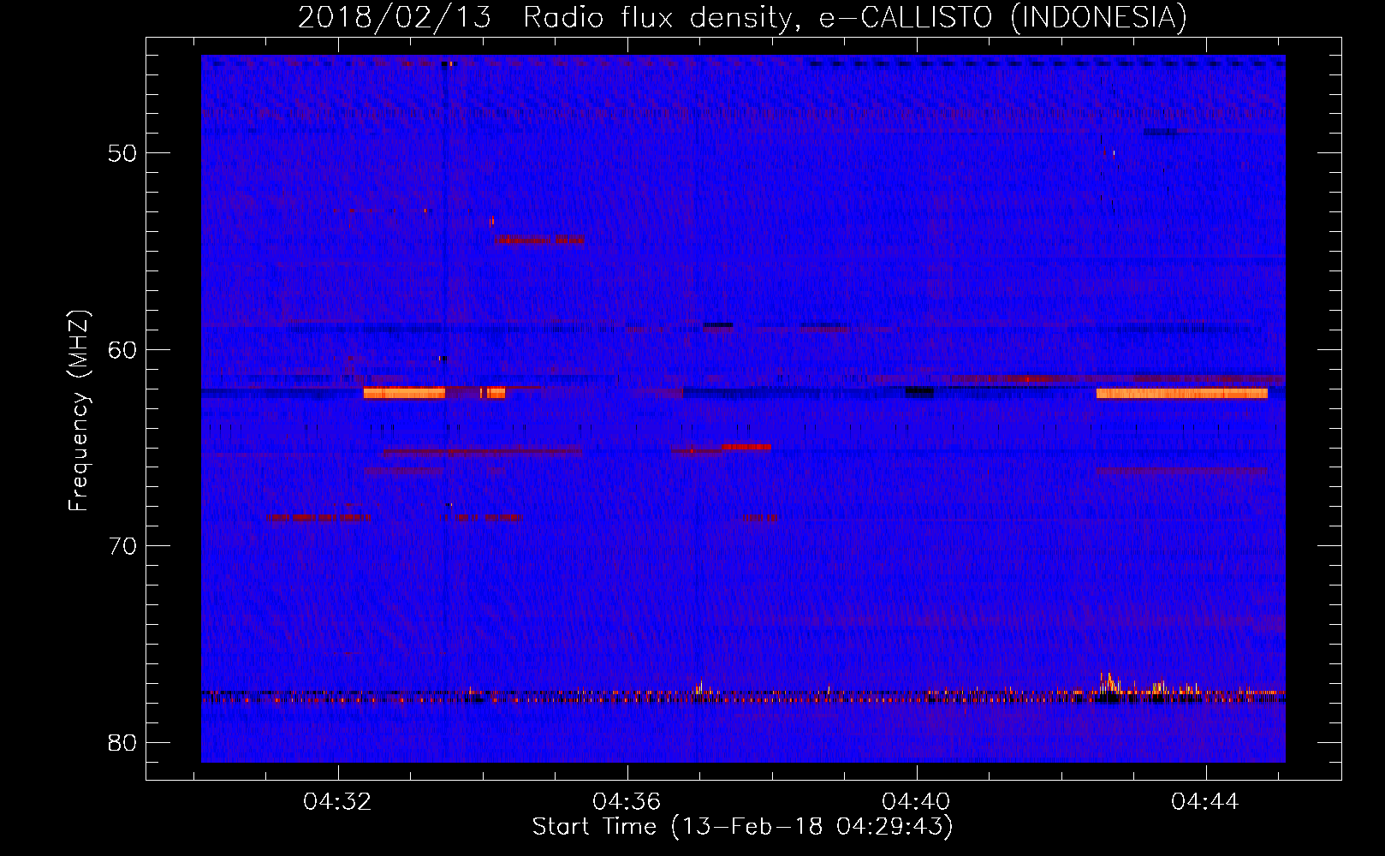Click the '60' frequency tick label

[122, 350]
